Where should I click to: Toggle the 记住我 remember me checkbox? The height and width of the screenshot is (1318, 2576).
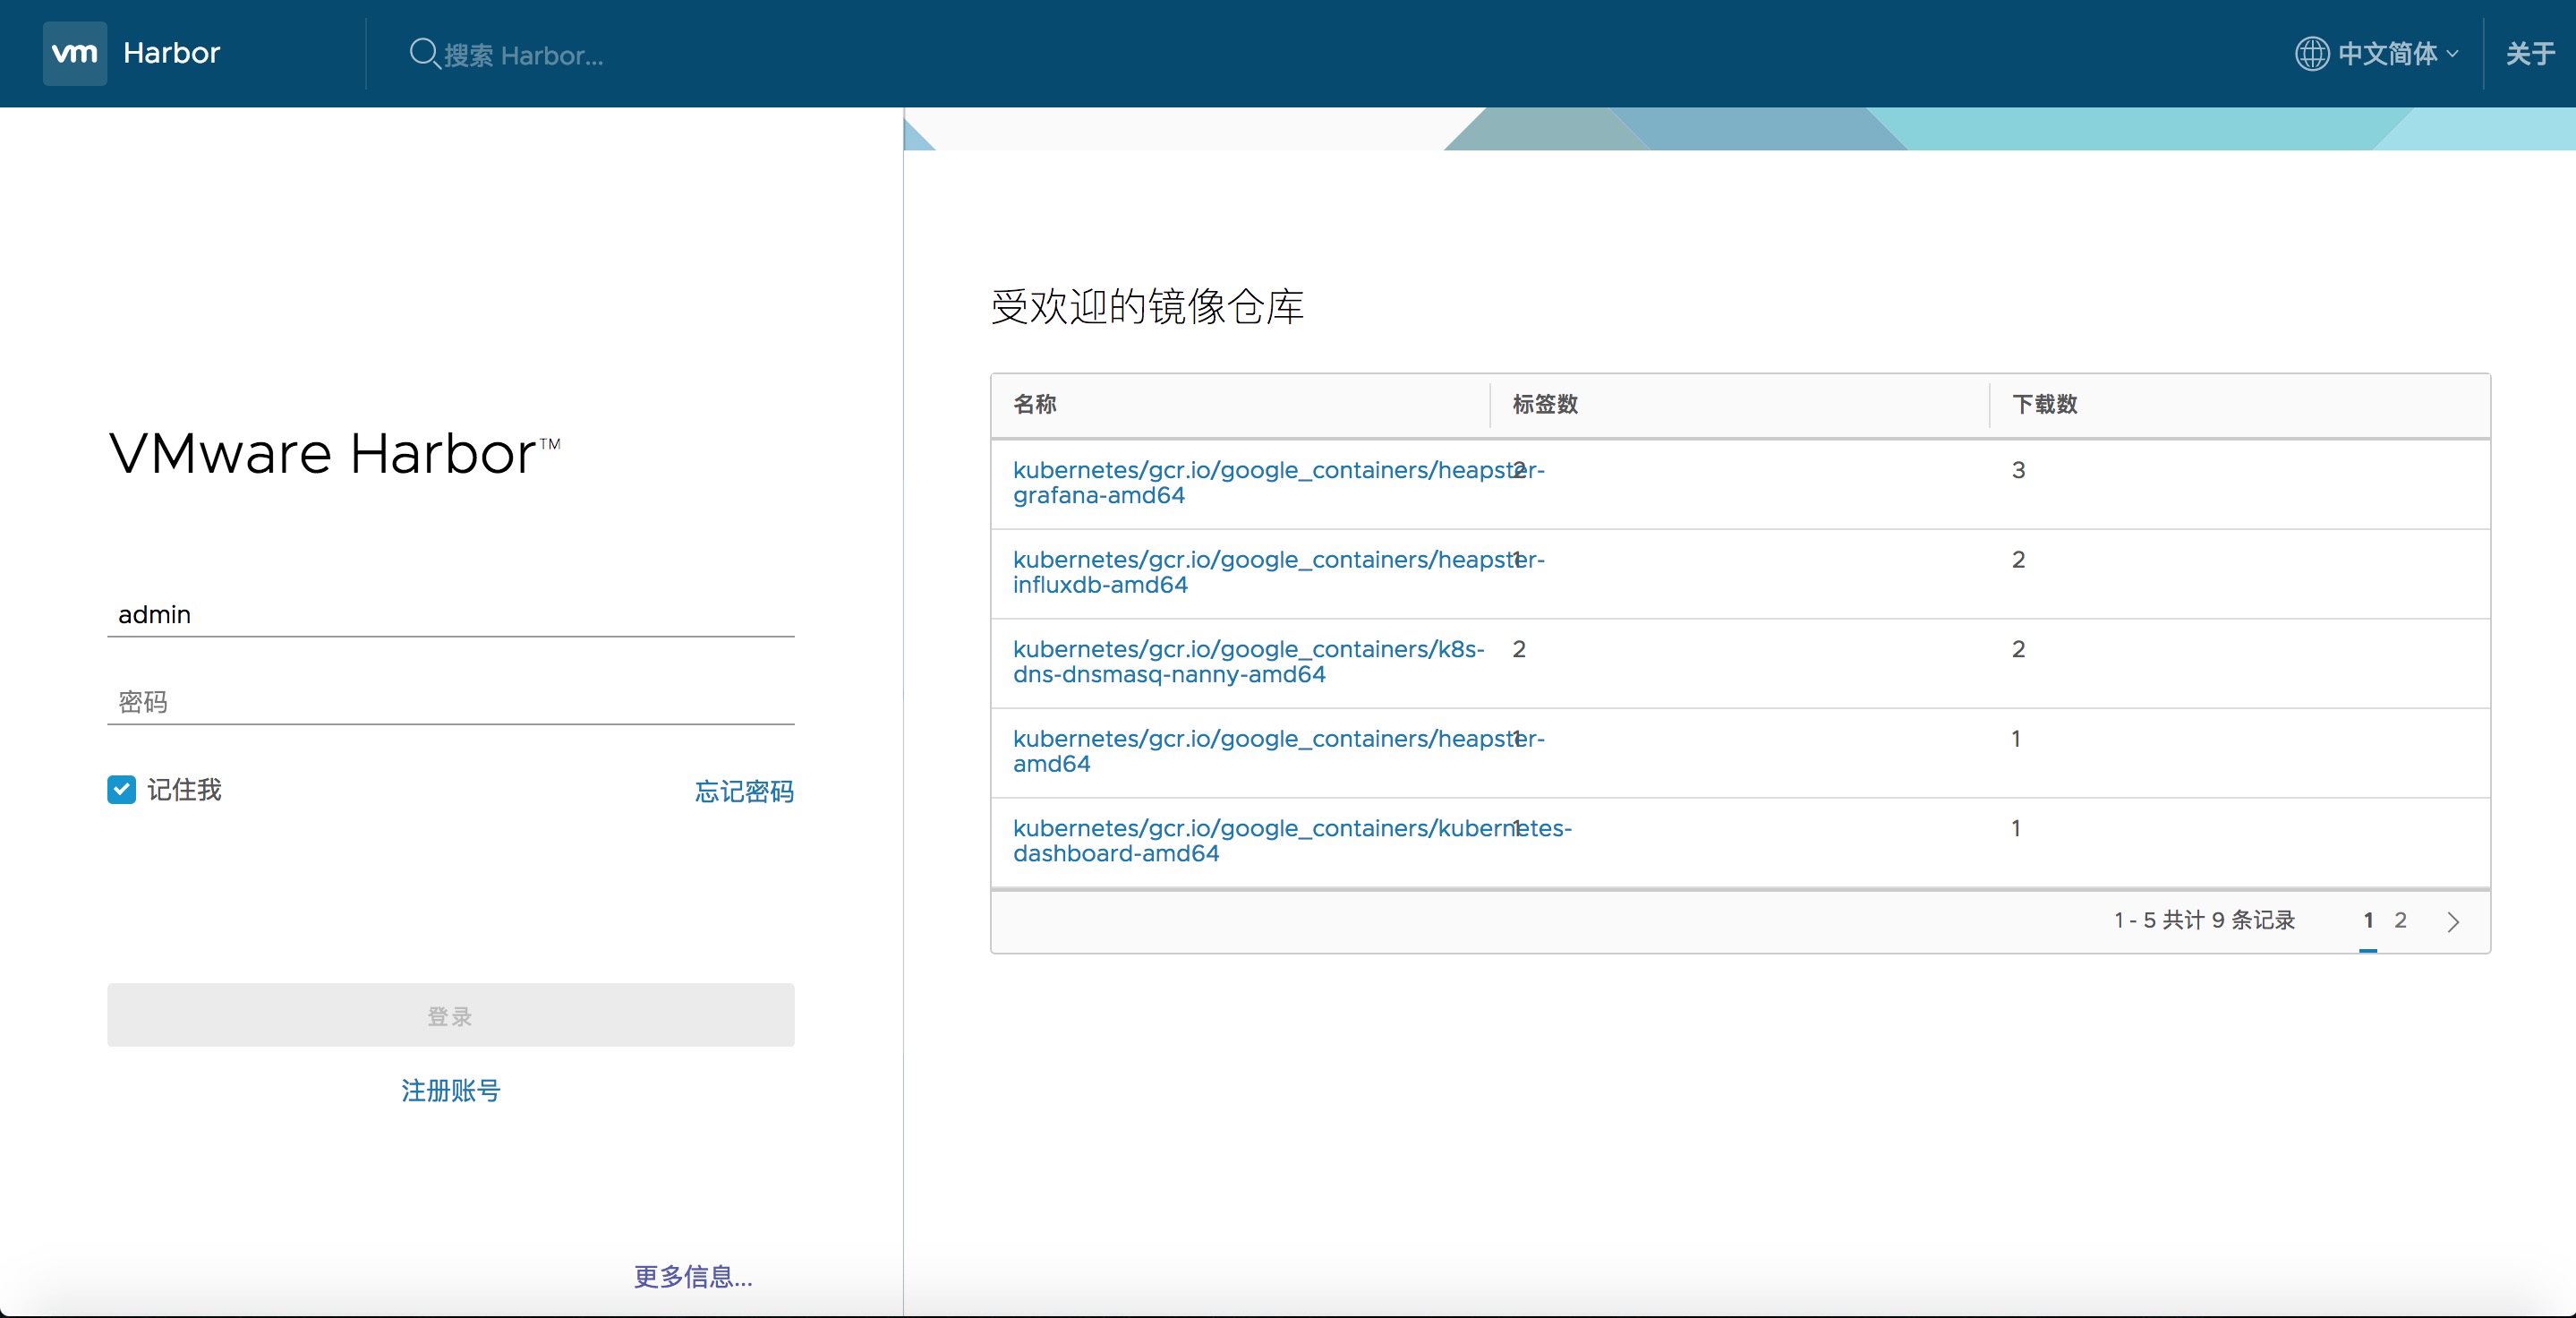click(x=122, y=790)
